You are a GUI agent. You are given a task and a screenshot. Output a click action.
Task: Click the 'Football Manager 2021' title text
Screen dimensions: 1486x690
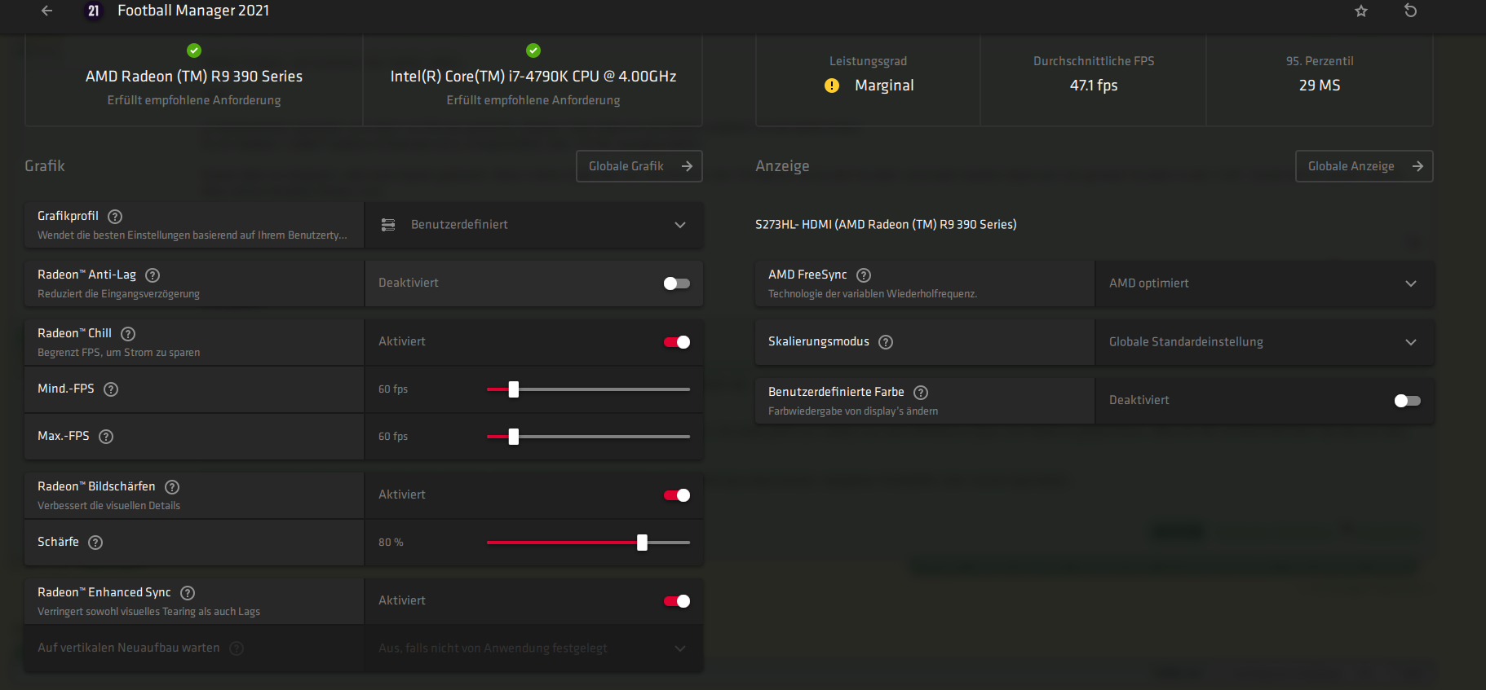[x=193, y=11]
